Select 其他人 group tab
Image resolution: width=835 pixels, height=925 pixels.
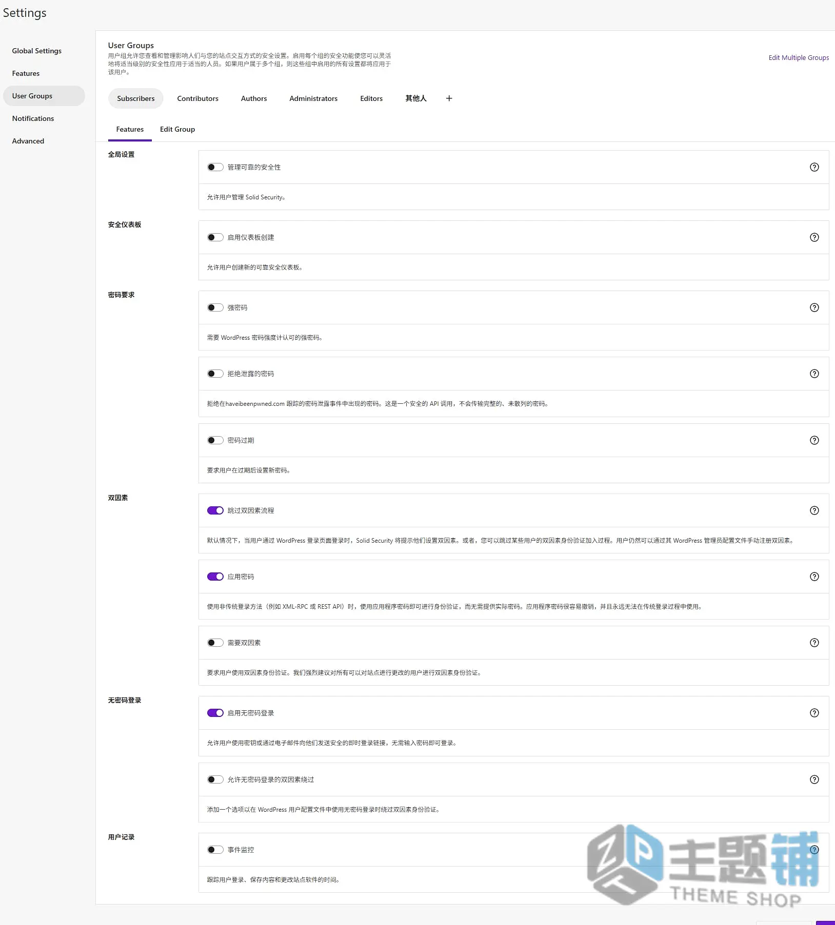pyautogui.click(x=416, y=98)
